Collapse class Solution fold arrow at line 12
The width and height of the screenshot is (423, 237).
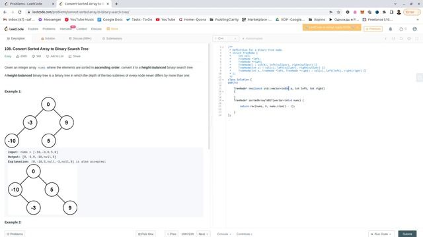223,80
